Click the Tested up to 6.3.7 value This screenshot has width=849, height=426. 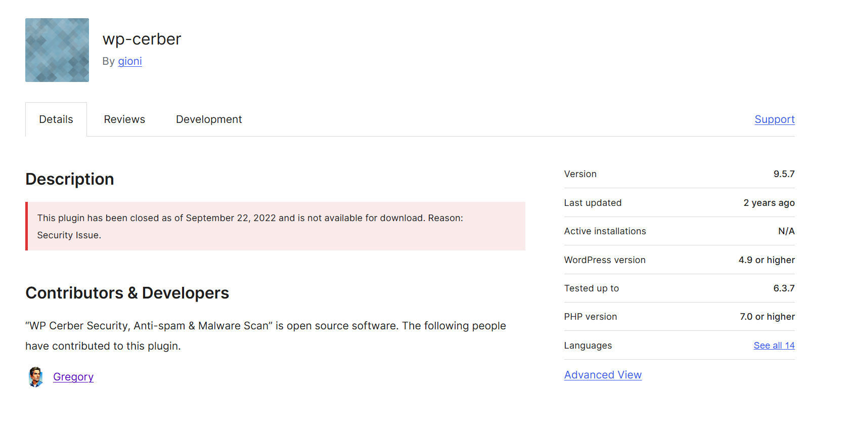click(784, 288)
